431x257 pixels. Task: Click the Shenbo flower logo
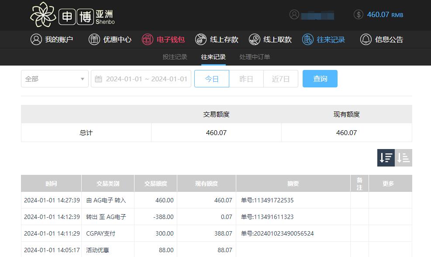point(44,14)
